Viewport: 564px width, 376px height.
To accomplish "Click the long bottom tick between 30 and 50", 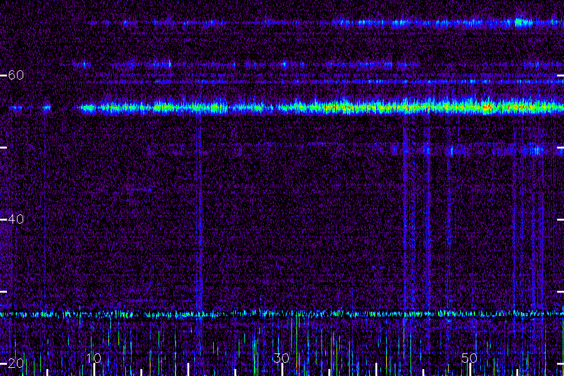I will pyautogui.click(x=376, y=370).
